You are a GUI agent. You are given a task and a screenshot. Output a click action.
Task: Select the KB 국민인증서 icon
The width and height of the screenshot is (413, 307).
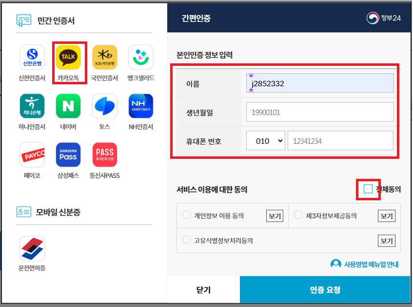pyautogui.click(x=104, y=57)
